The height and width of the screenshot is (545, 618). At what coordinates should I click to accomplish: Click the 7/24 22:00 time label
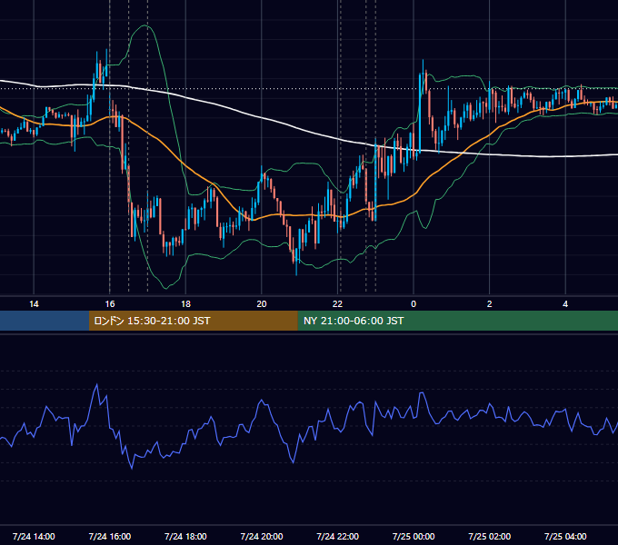[x=338, y=536]
